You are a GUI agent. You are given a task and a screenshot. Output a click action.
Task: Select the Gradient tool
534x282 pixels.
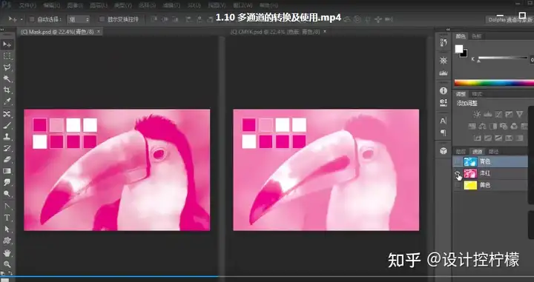pyautogui.click(x=7, y=171)
